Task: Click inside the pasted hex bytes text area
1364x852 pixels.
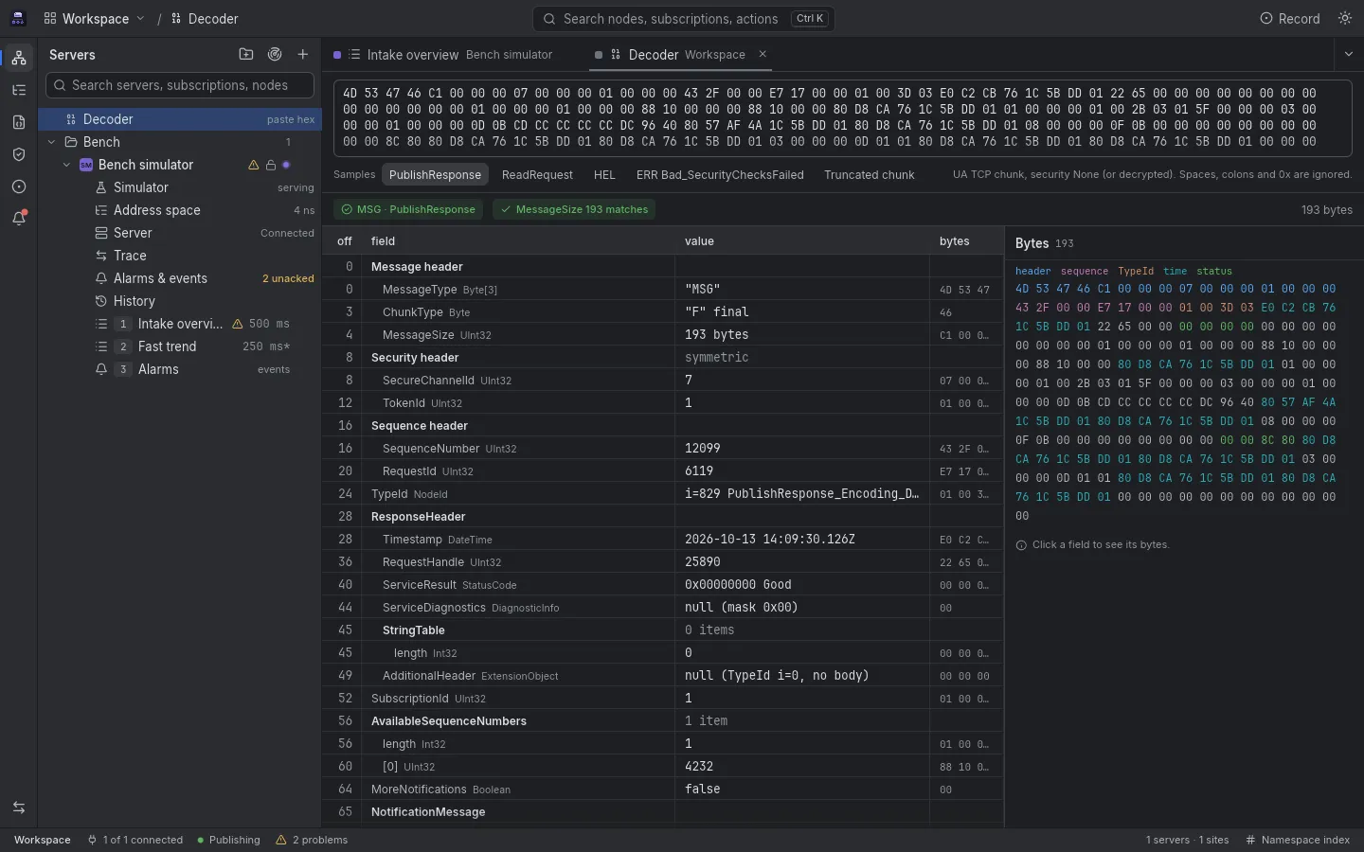Action: [x=842, y=117]
